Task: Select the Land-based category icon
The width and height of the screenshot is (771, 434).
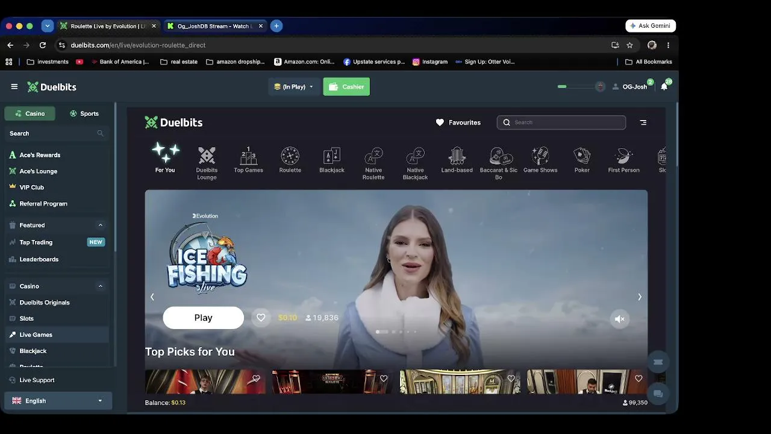Action: (x=457, y=160)
